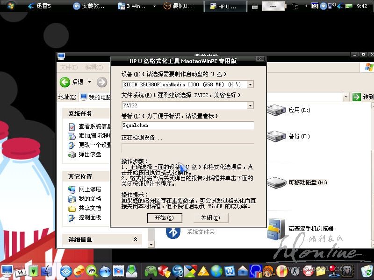Screen dimensions: 374x280
Task: Expand the 文件系统 FAT32 dropdown
Action: pyautogui.click(x=250, y=105)
